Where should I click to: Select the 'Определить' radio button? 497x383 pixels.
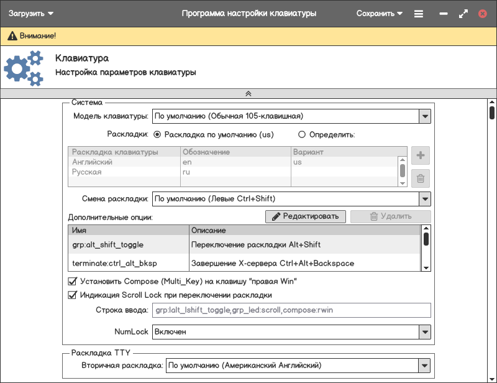303,134
